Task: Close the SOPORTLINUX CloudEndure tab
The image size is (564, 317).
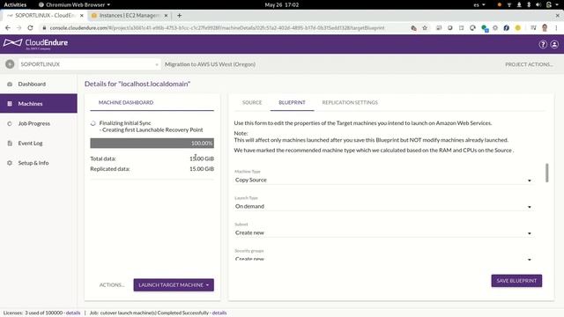Action: pos(82,16)
